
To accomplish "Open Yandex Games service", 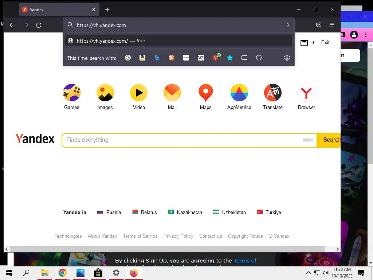I will pos(72,97).
